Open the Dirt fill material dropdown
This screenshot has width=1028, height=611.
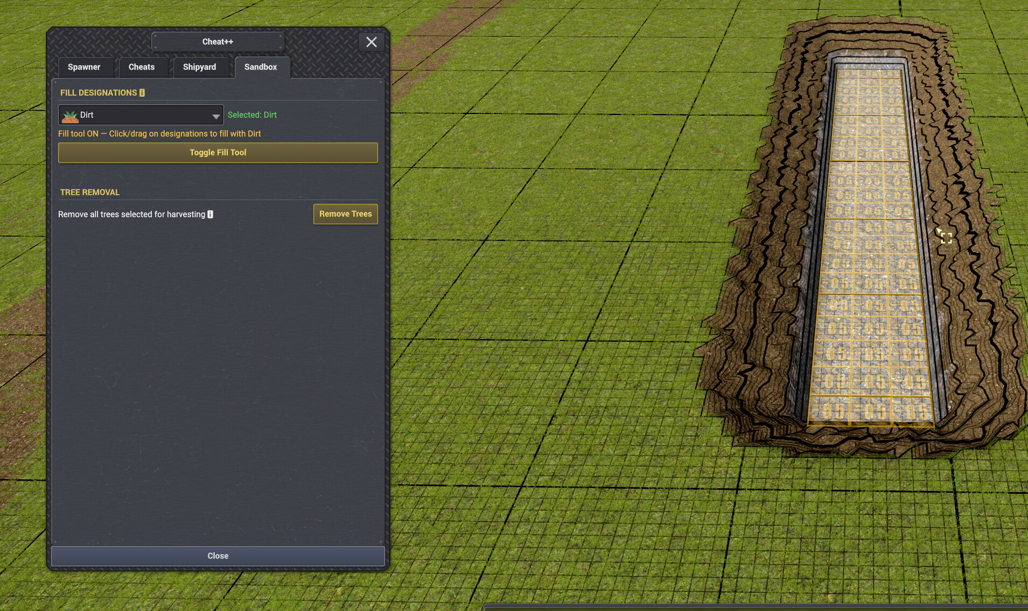141,115
